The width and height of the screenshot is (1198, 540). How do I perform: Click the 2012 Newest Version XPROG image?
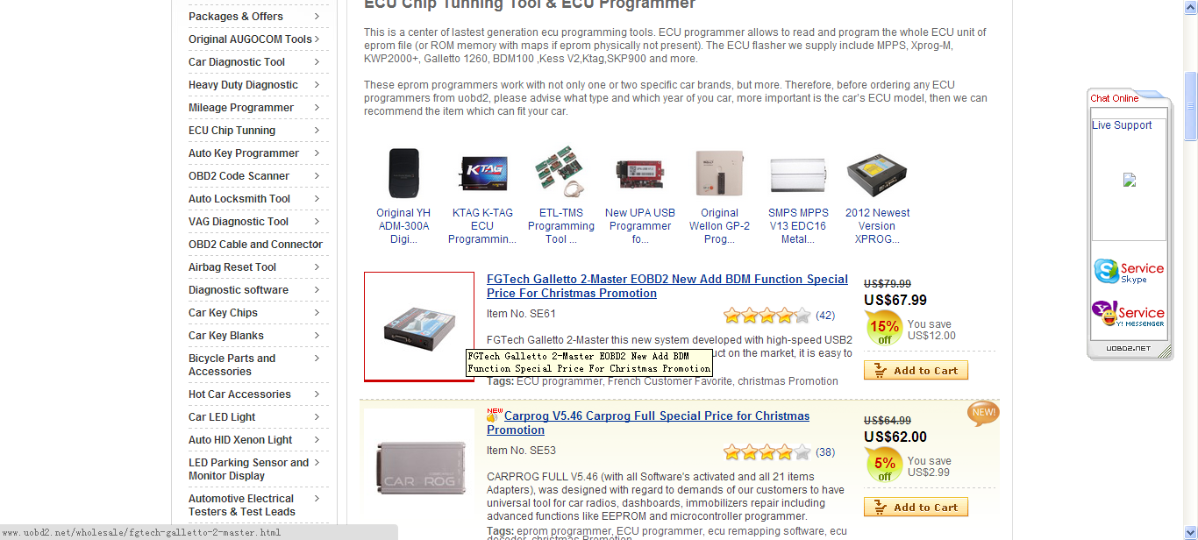(x=877, y=174)
